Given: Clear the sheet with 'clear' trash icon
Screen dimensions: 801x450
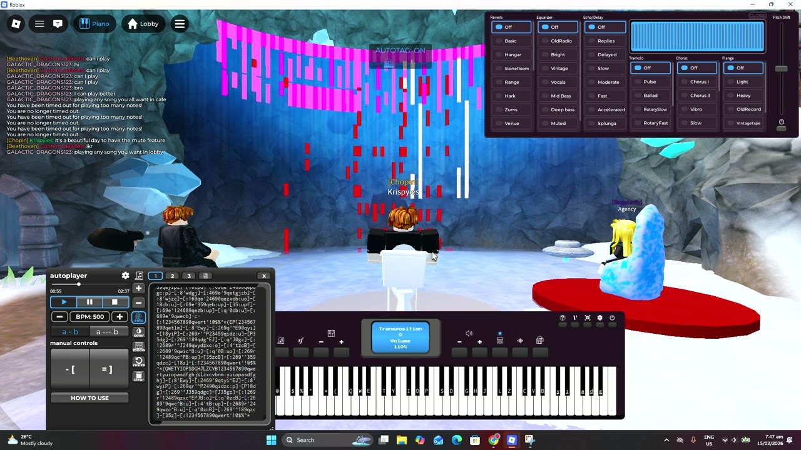Looking at the screenshot, I should [139, 377].
